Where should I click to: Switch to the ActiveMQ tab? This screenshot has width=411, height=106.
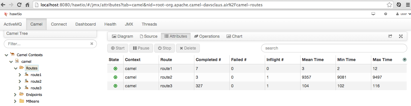pos(13,24)
